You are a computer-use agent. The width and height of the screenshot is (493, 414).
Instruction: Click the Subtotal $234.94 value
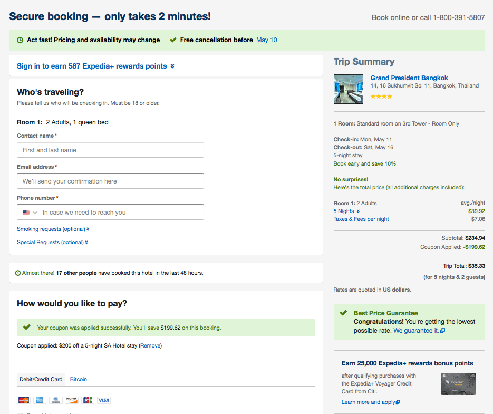pyautogui.click(x=475, y=238)
